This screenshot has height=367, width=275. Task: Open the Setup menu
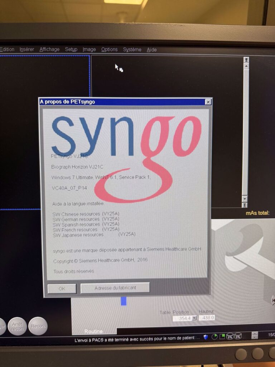tap(71, 49)
